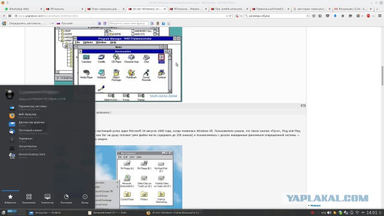
Task: Click the page vertical scrollbar thumb
Action: click(x=382, y=76)
